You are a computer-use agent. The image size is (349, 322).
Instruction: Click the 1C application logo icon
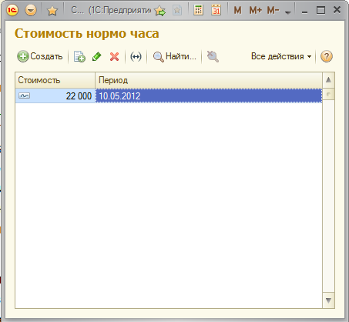pyautogui.click(x=12, y=10)
